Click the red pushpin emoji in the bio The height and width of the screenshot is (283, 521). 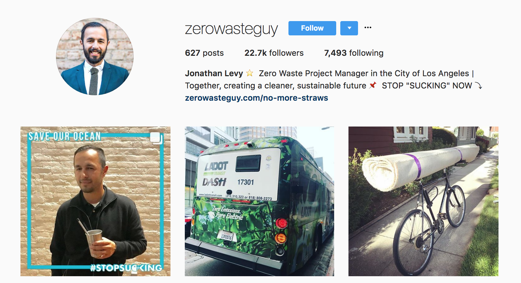point(373,85)
